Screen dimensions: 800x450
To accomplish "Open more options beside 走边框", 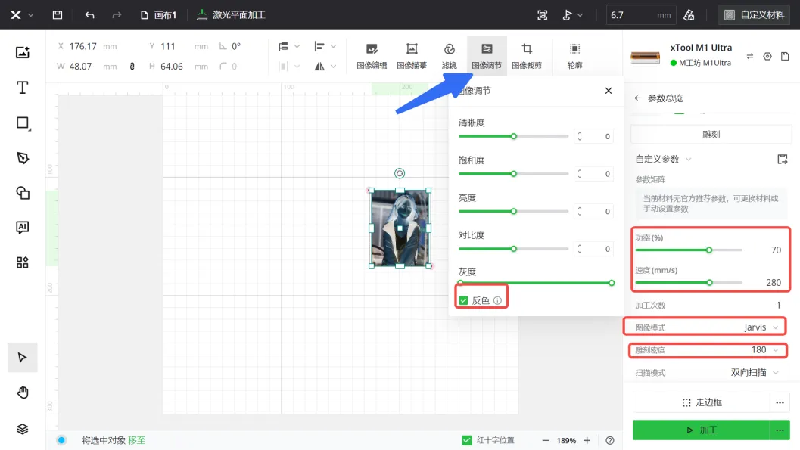I will point(780,402).
